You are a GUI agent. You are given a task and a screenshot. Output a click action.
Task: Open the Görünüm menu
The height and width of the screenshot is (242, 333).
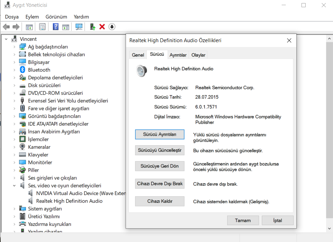coord(56,17)
